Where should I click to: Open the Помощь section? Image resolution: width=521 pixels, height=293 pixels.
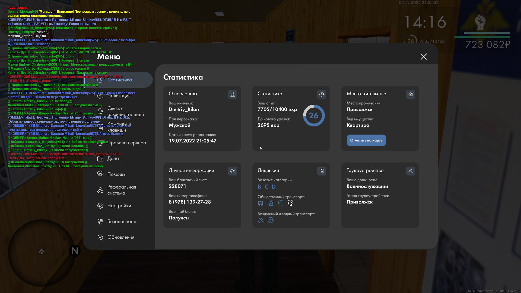116,174
